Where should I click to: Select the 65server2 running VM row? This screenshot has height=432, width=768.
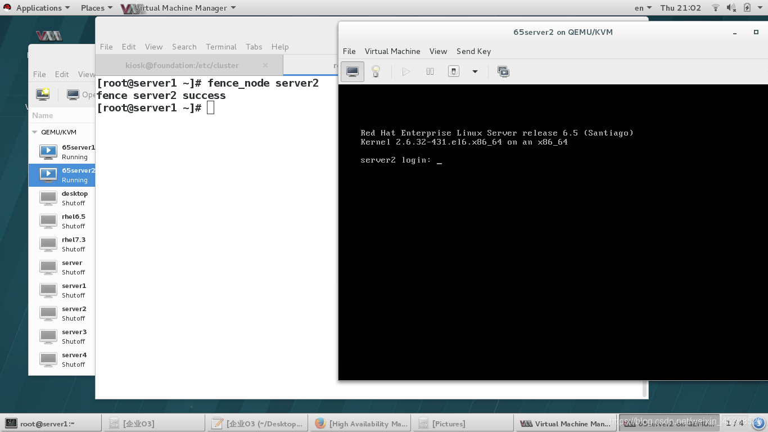click(62, 175)
